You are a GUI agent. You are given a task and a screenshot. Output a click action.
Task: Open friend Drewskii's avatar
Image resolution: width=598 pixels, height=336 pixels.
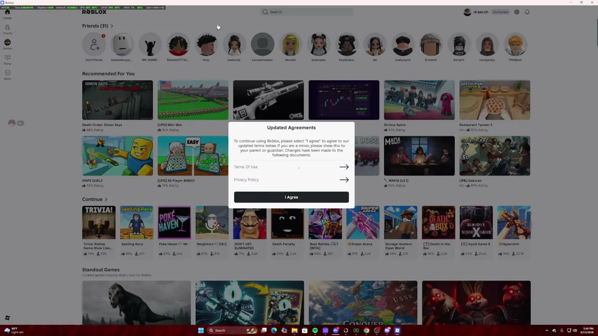pos(431,44)
